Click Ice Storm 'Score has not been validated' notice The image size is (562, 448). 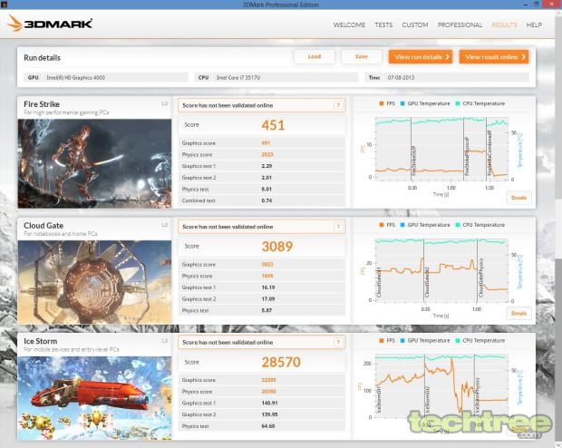[x=262, y=342]
